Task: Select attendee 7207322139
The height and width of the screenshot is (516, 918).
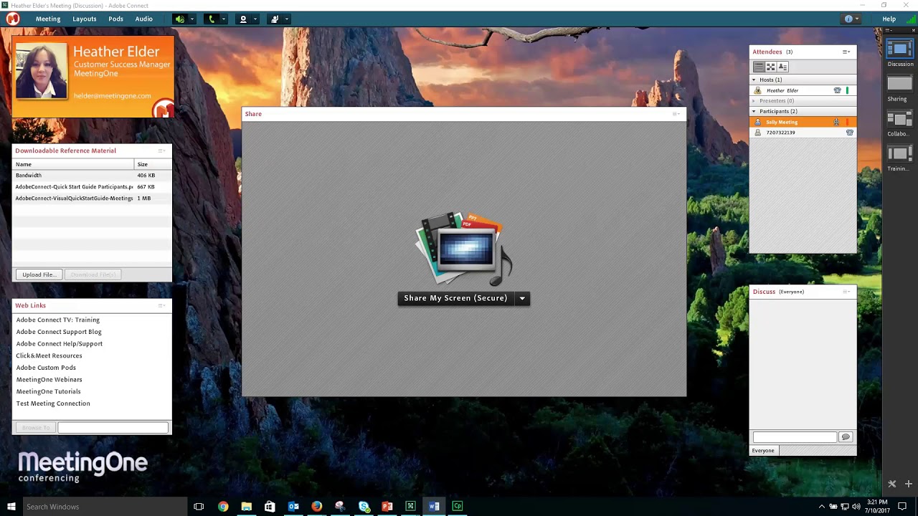Action: coord(803,133)
